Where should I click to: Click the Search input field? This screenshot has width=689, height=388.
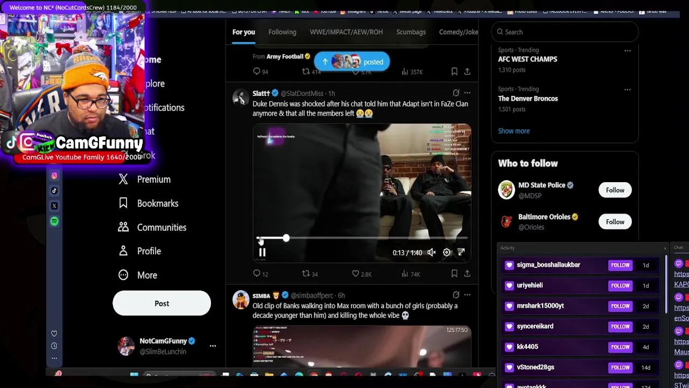565,32
